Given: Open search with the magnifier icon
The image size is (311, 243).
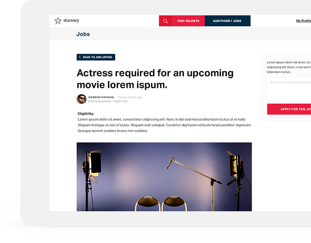Looking at the screenshot, I should coord(165,21).
